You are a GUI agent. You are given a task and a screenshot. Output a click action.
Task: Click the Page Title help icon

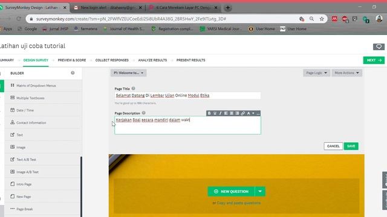[133, 89]
